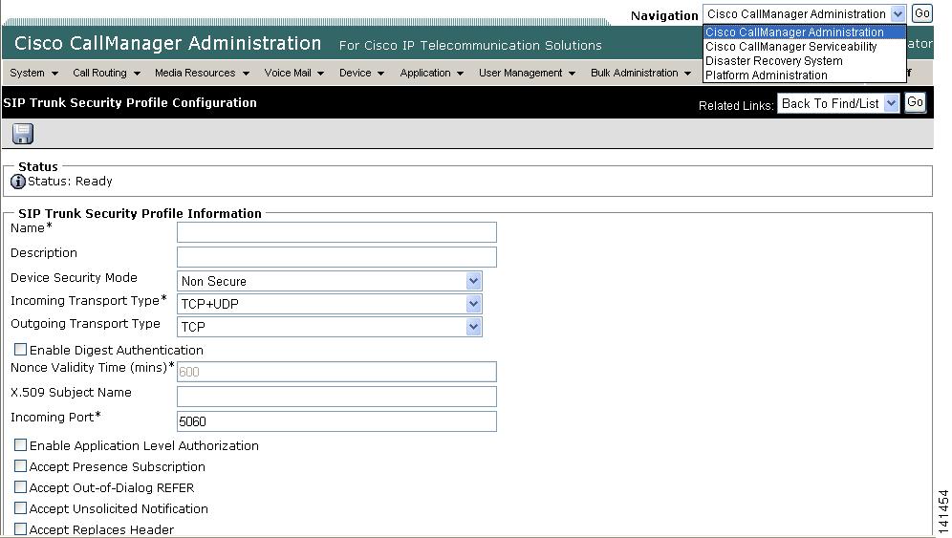The width and height of the screenshot is (952, 538).
Task: Toggle Accept Presence Subscription checkbox
Action: [x=21, y=465]
